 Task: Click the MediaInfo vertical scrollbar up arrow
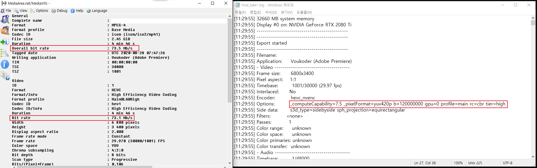pos(230,17)
